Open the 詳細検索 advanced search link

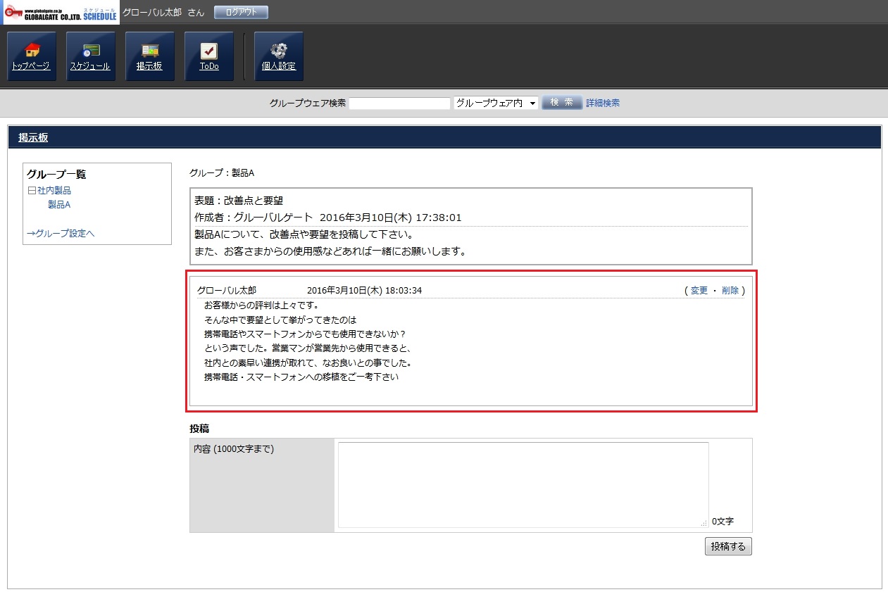point(603,103)
